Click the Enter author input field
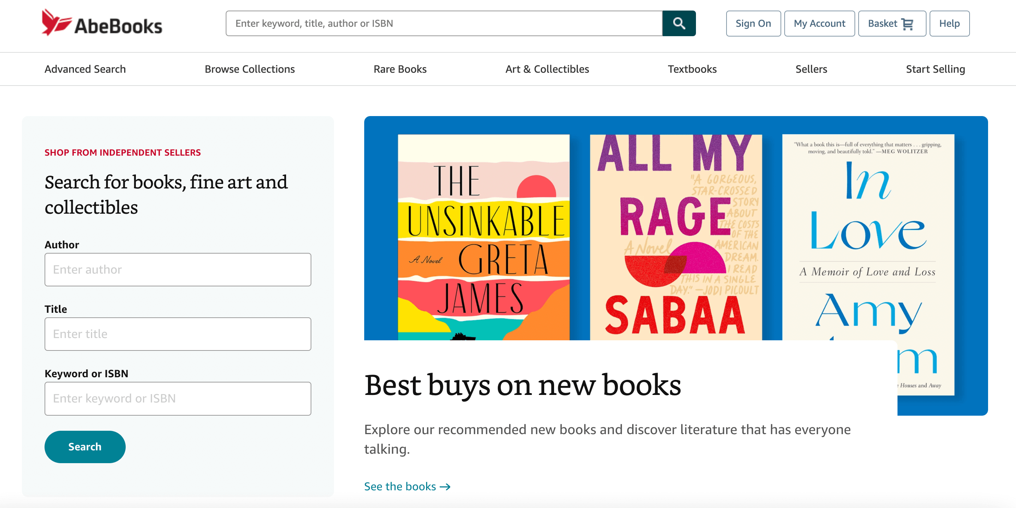Image resolution: width=1016 pixels, height=508 pixels. pyautogui.click(x=177, y=270)
